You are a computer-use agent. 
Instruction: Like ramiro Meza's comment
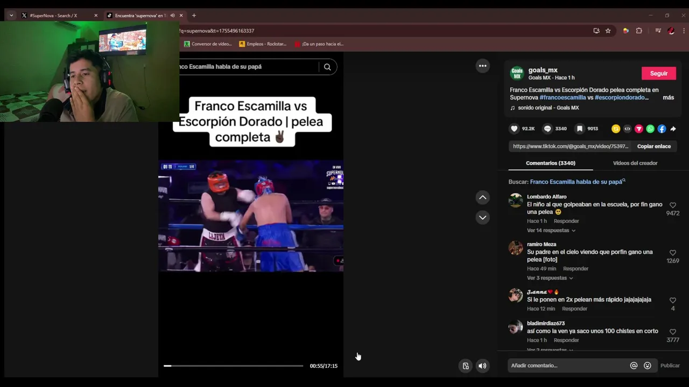(x=673, y=253)
